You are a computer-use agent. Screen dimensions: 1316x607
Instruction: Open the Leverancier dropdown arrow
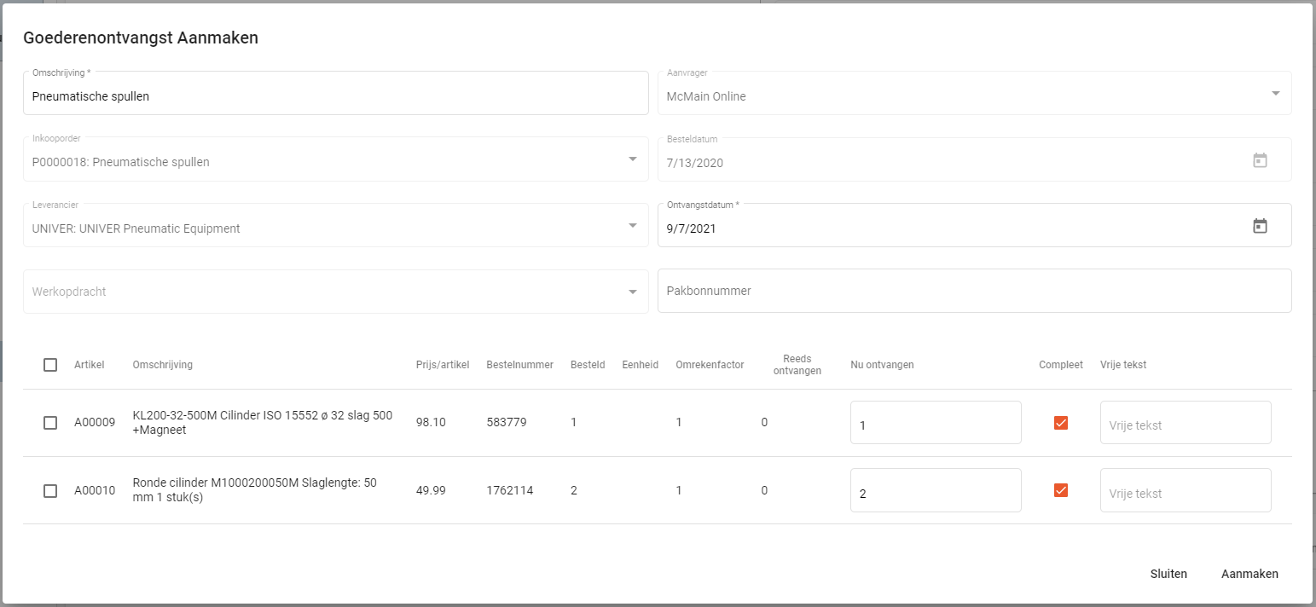pyautogui.click(x=632, y=226)
